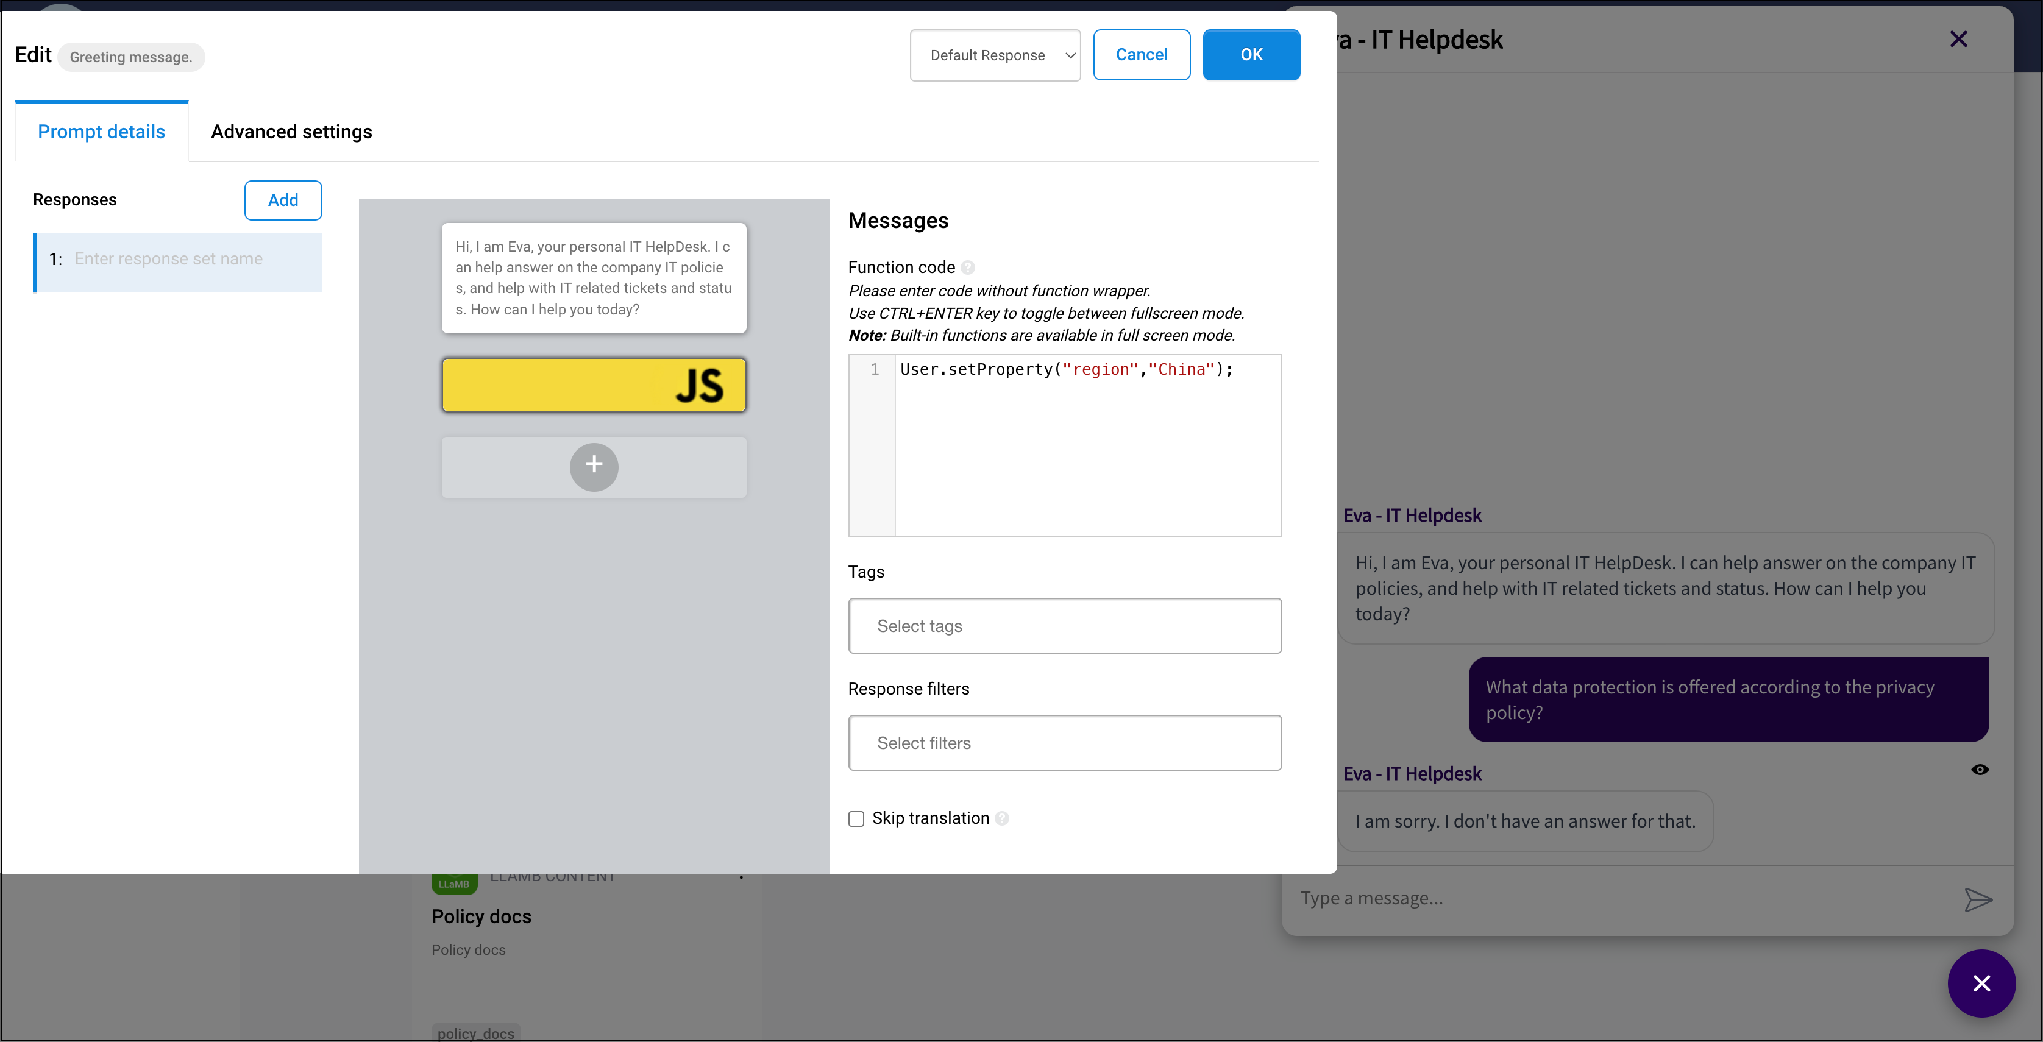The width and height of the screenshot is (2043, 1042).
Task: Open the Default Response dropdown
Action: [x=995, y=55]
